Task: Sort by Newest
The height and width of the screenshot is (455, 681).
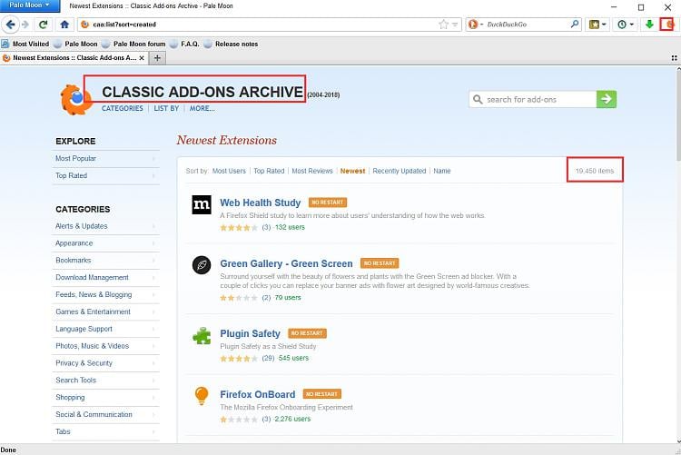Action: pyautogui.click(x=352, y=171)
